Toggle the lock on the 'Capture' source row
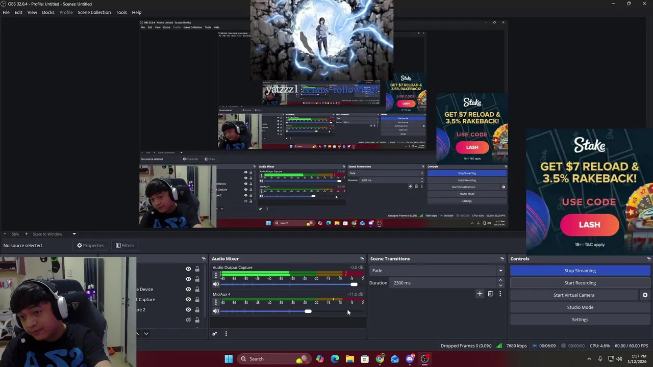 tap(197, 299)
